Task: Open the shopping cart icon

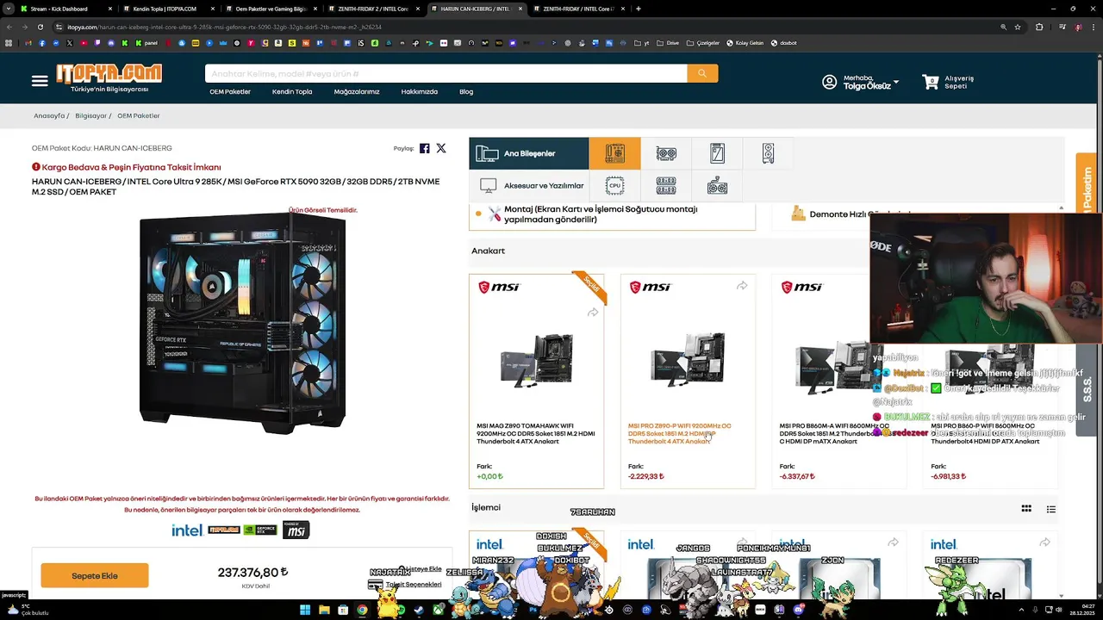Action: (931, 82)
